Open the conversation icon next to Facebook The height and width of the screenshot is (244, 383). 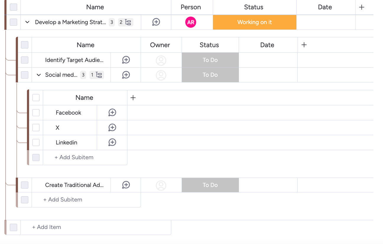click(112, 113)
